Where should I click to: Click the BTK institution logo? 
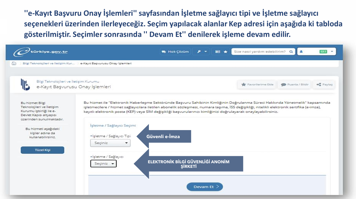click(x=25, y=85)
